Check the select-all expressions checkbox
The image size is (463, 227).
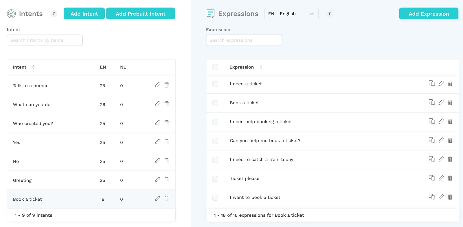click(215, 67)
